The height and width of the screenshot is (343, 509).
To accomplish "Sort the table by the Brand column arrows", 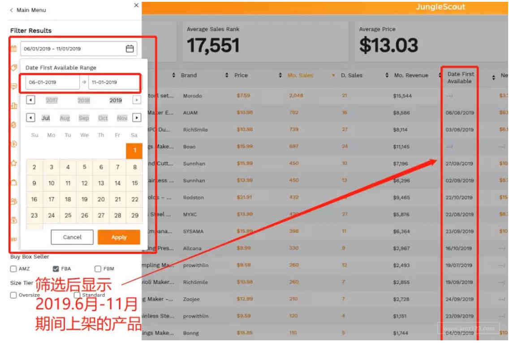I will [227, 75].
